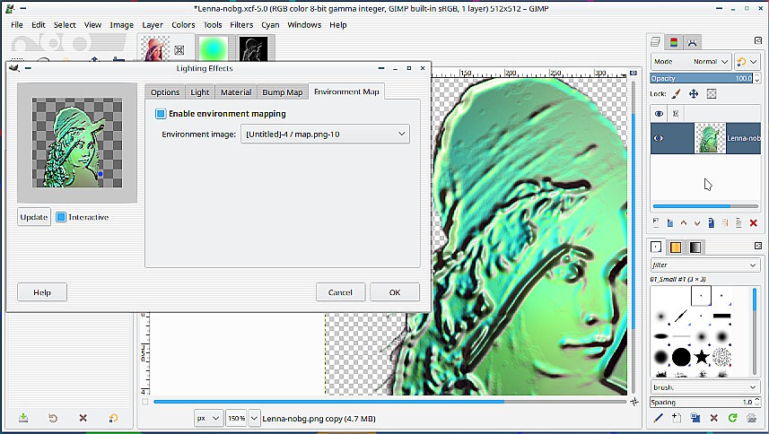Open the Gradients dock tab

click(x=695, y=247)
